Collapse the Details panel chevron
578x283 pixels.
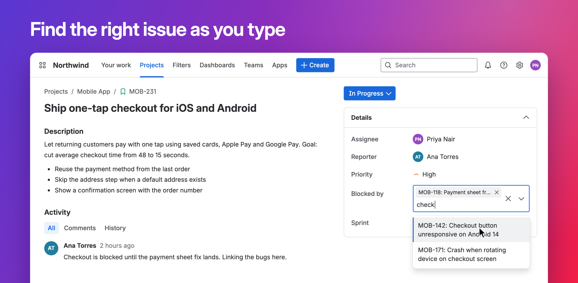pyautogui.click(x=526, y=118)
